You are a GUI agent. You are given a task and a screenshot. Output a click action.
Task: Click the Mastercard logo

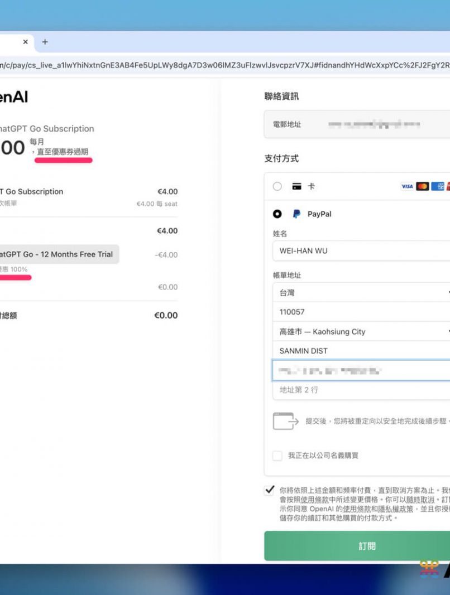423,186
